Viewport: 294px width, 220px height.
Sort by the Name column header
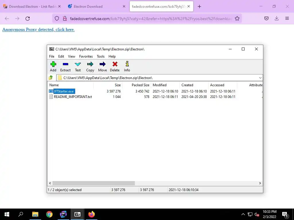70,85
